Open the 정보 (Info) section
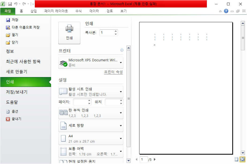The image size is (247, 164). (x=10, y=51)
